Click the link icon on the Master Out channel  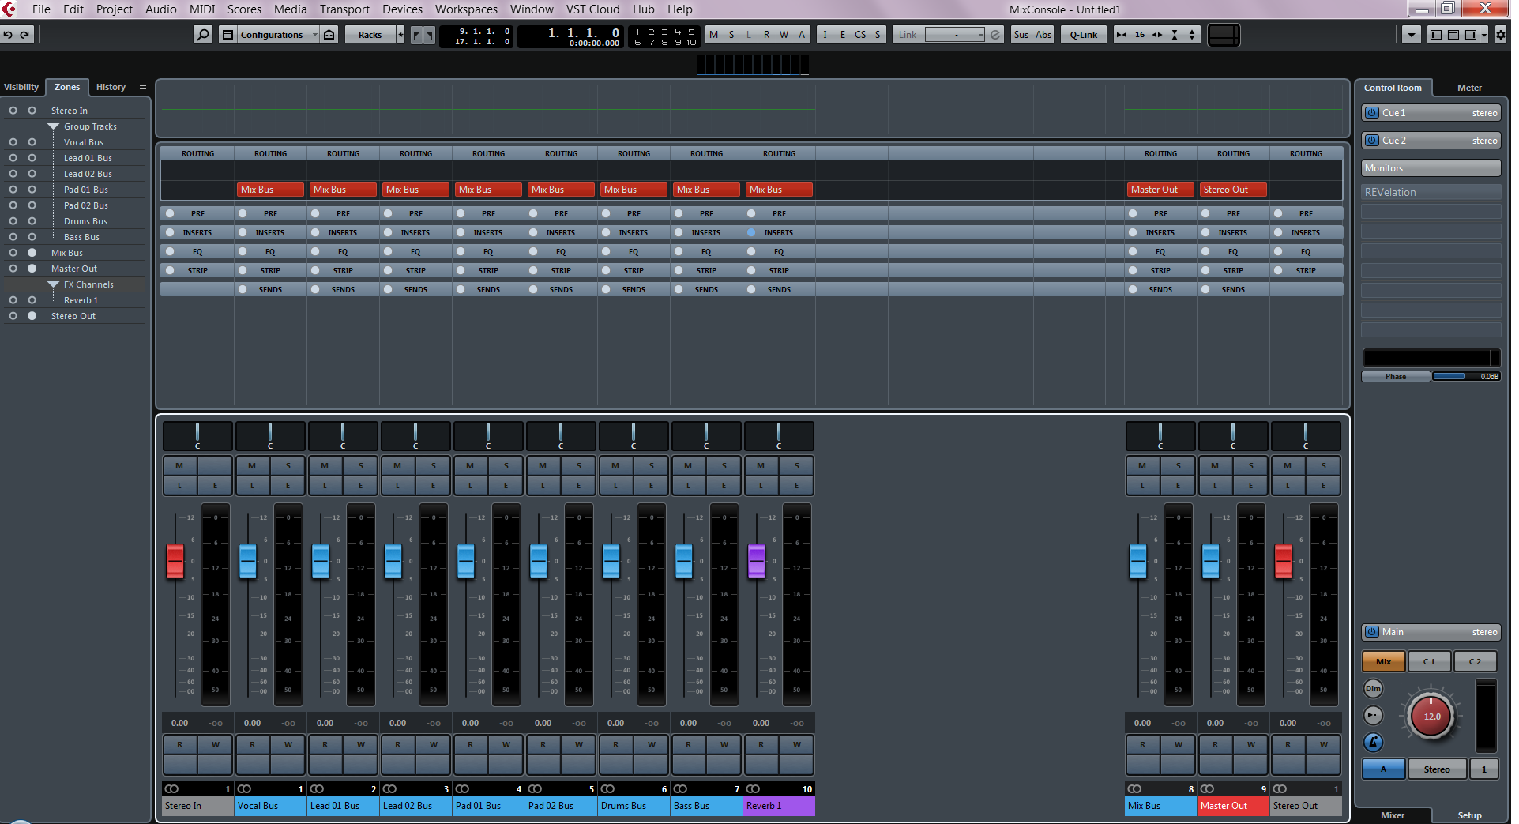tap(1208, 789)
